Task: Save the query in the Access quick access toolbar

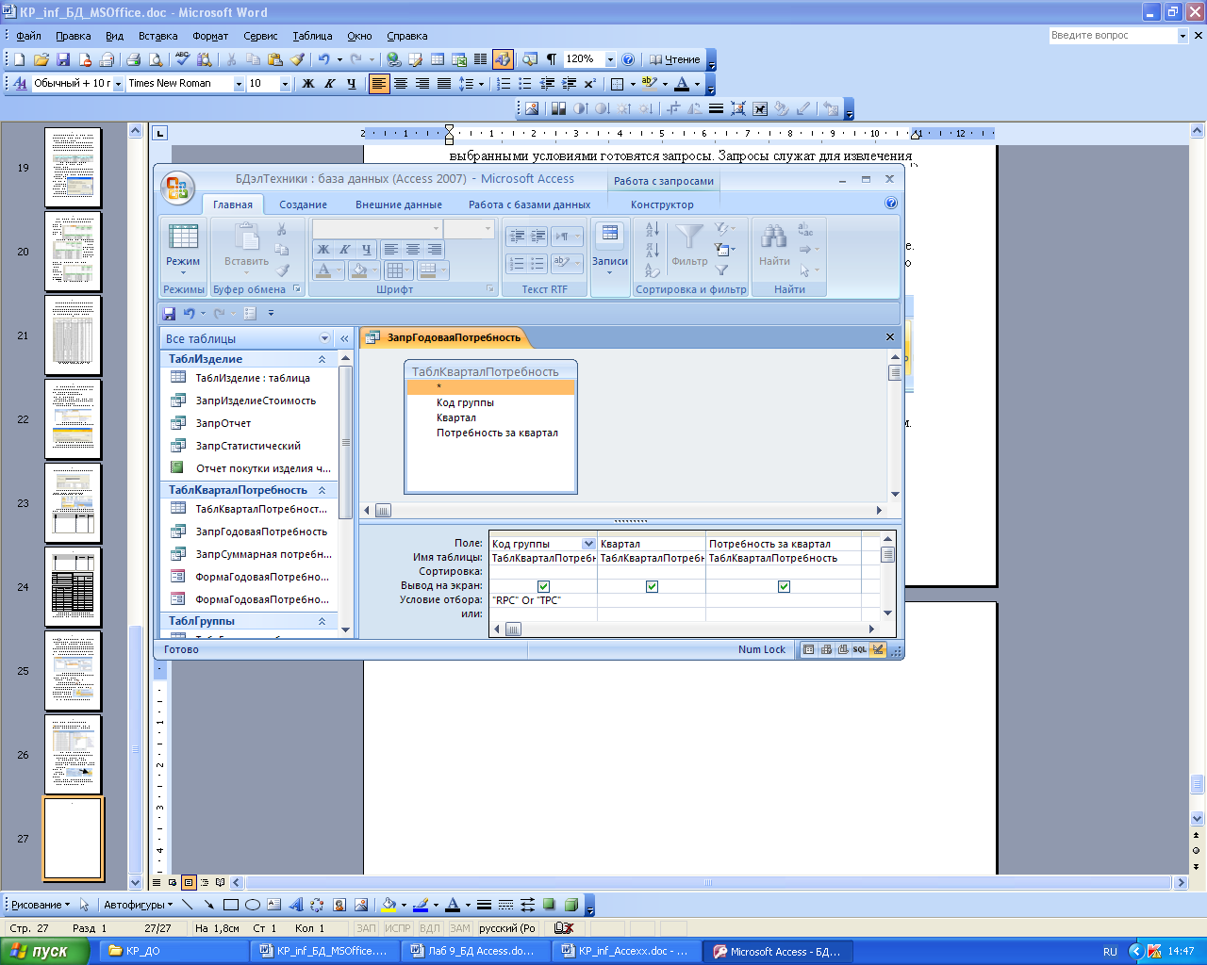Action: click(170, 313)
